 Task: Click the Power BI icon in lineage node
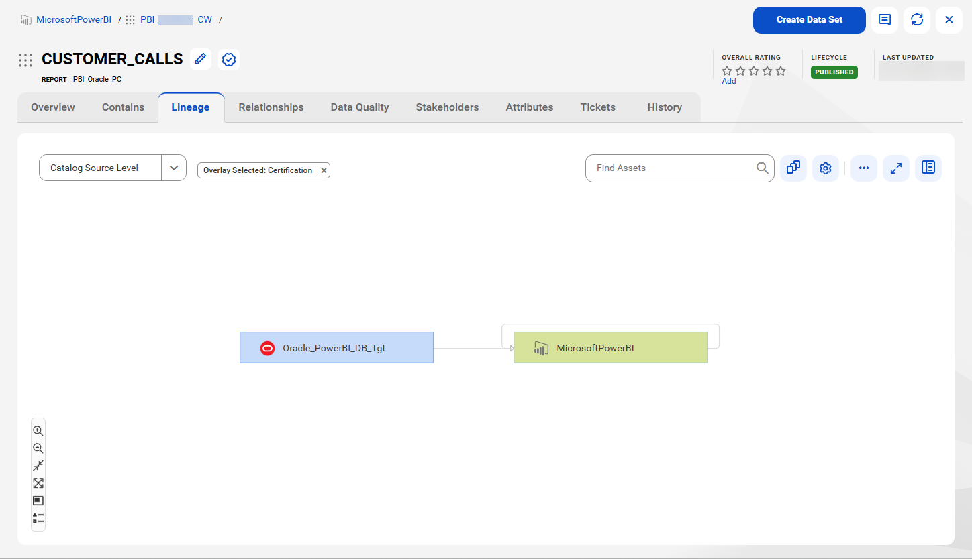[x=541, y=348]
